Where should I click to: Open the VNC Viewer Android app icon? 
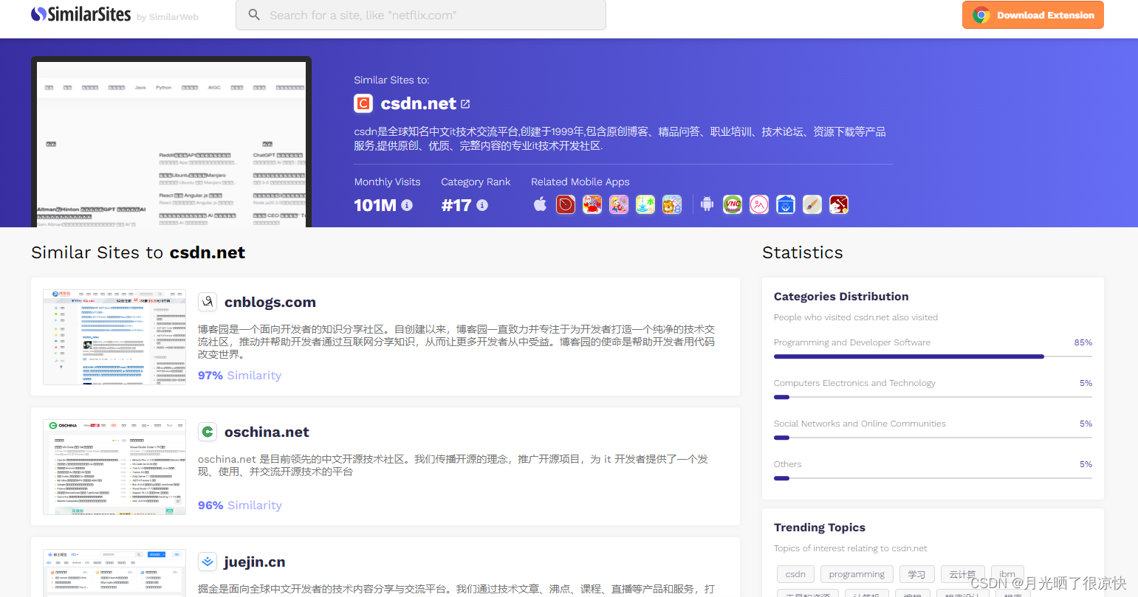(x=733, y=204)
